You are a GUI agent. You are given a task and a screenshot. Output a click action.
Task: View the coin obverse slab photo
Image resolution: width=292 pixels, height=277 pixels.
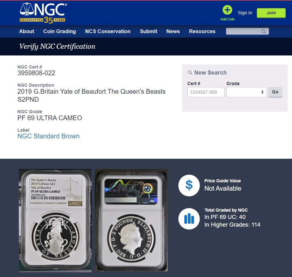55,221
